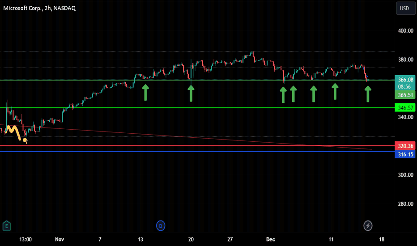This screenshot has height=246, width=417.
Task: Open the USD currency selector
Action: point(405,8)
